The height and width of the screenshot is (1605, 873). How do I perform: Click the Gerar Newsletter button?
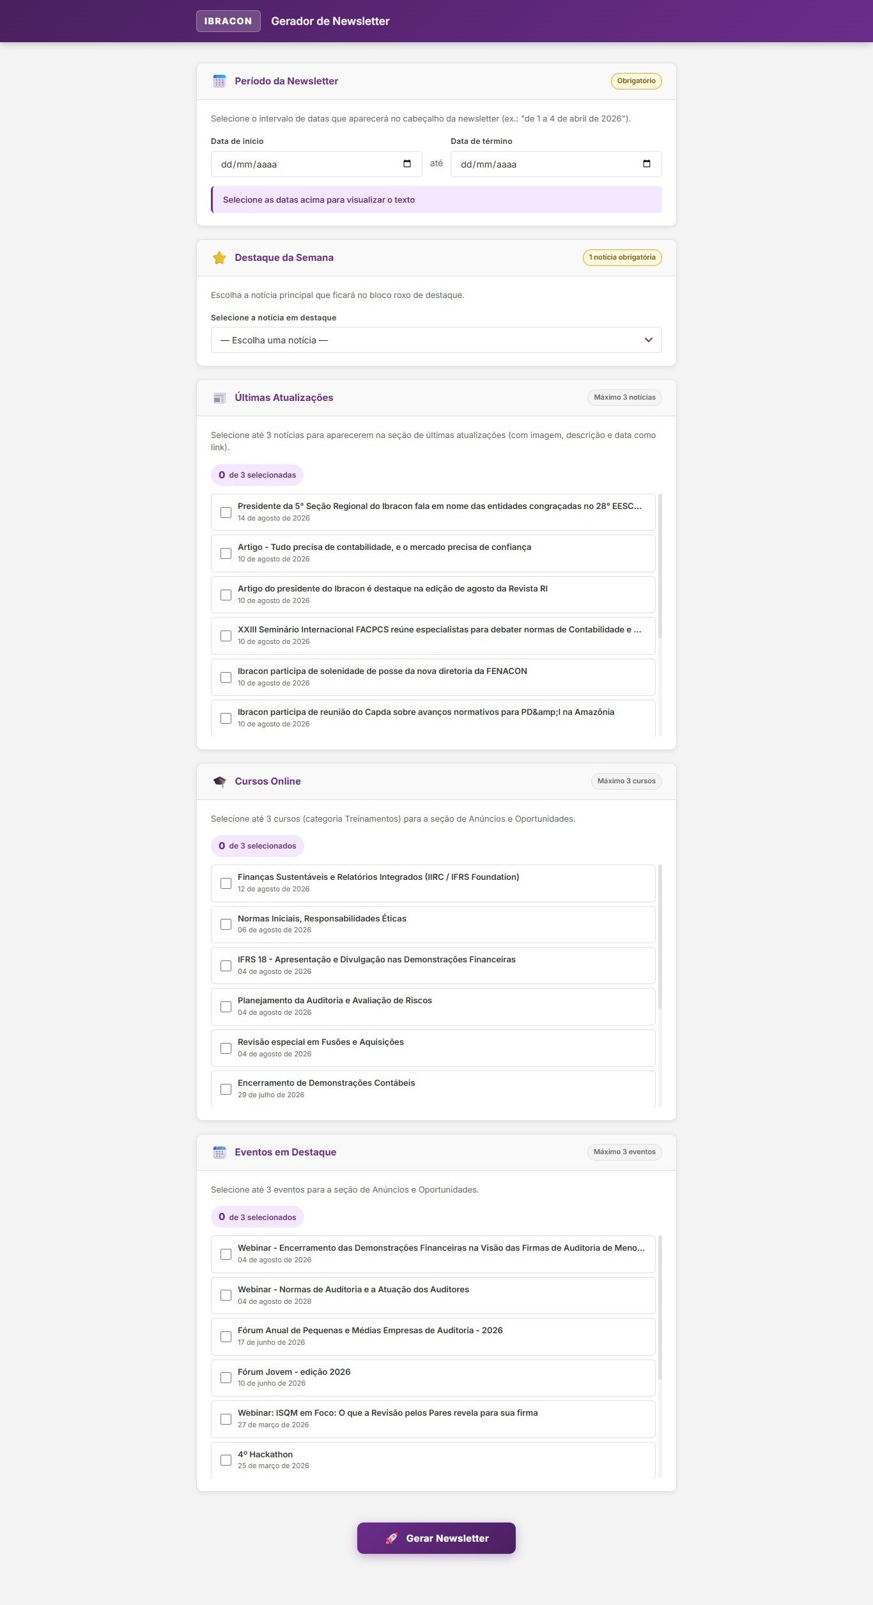(x=436, y=1538)
